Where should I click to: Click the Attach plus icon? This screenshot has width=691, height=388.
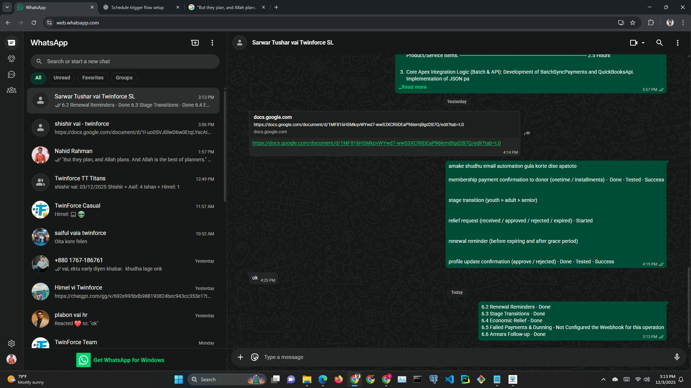point(240,357)
